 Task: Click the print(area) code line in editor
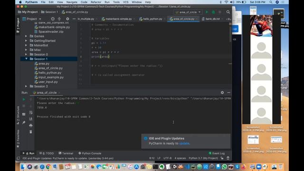tap(100, 57)
